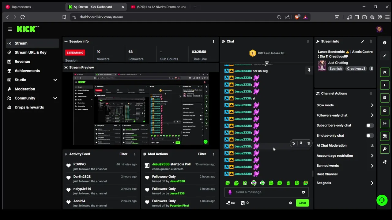
Task: Open Activity Feed three-dot options
Action: [x=135, y=154]
